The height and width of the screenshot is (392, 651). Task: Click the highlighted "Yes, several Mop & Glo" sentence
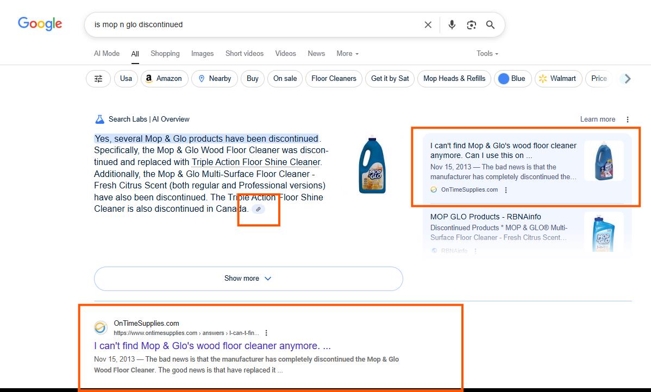tap(206, 138)
